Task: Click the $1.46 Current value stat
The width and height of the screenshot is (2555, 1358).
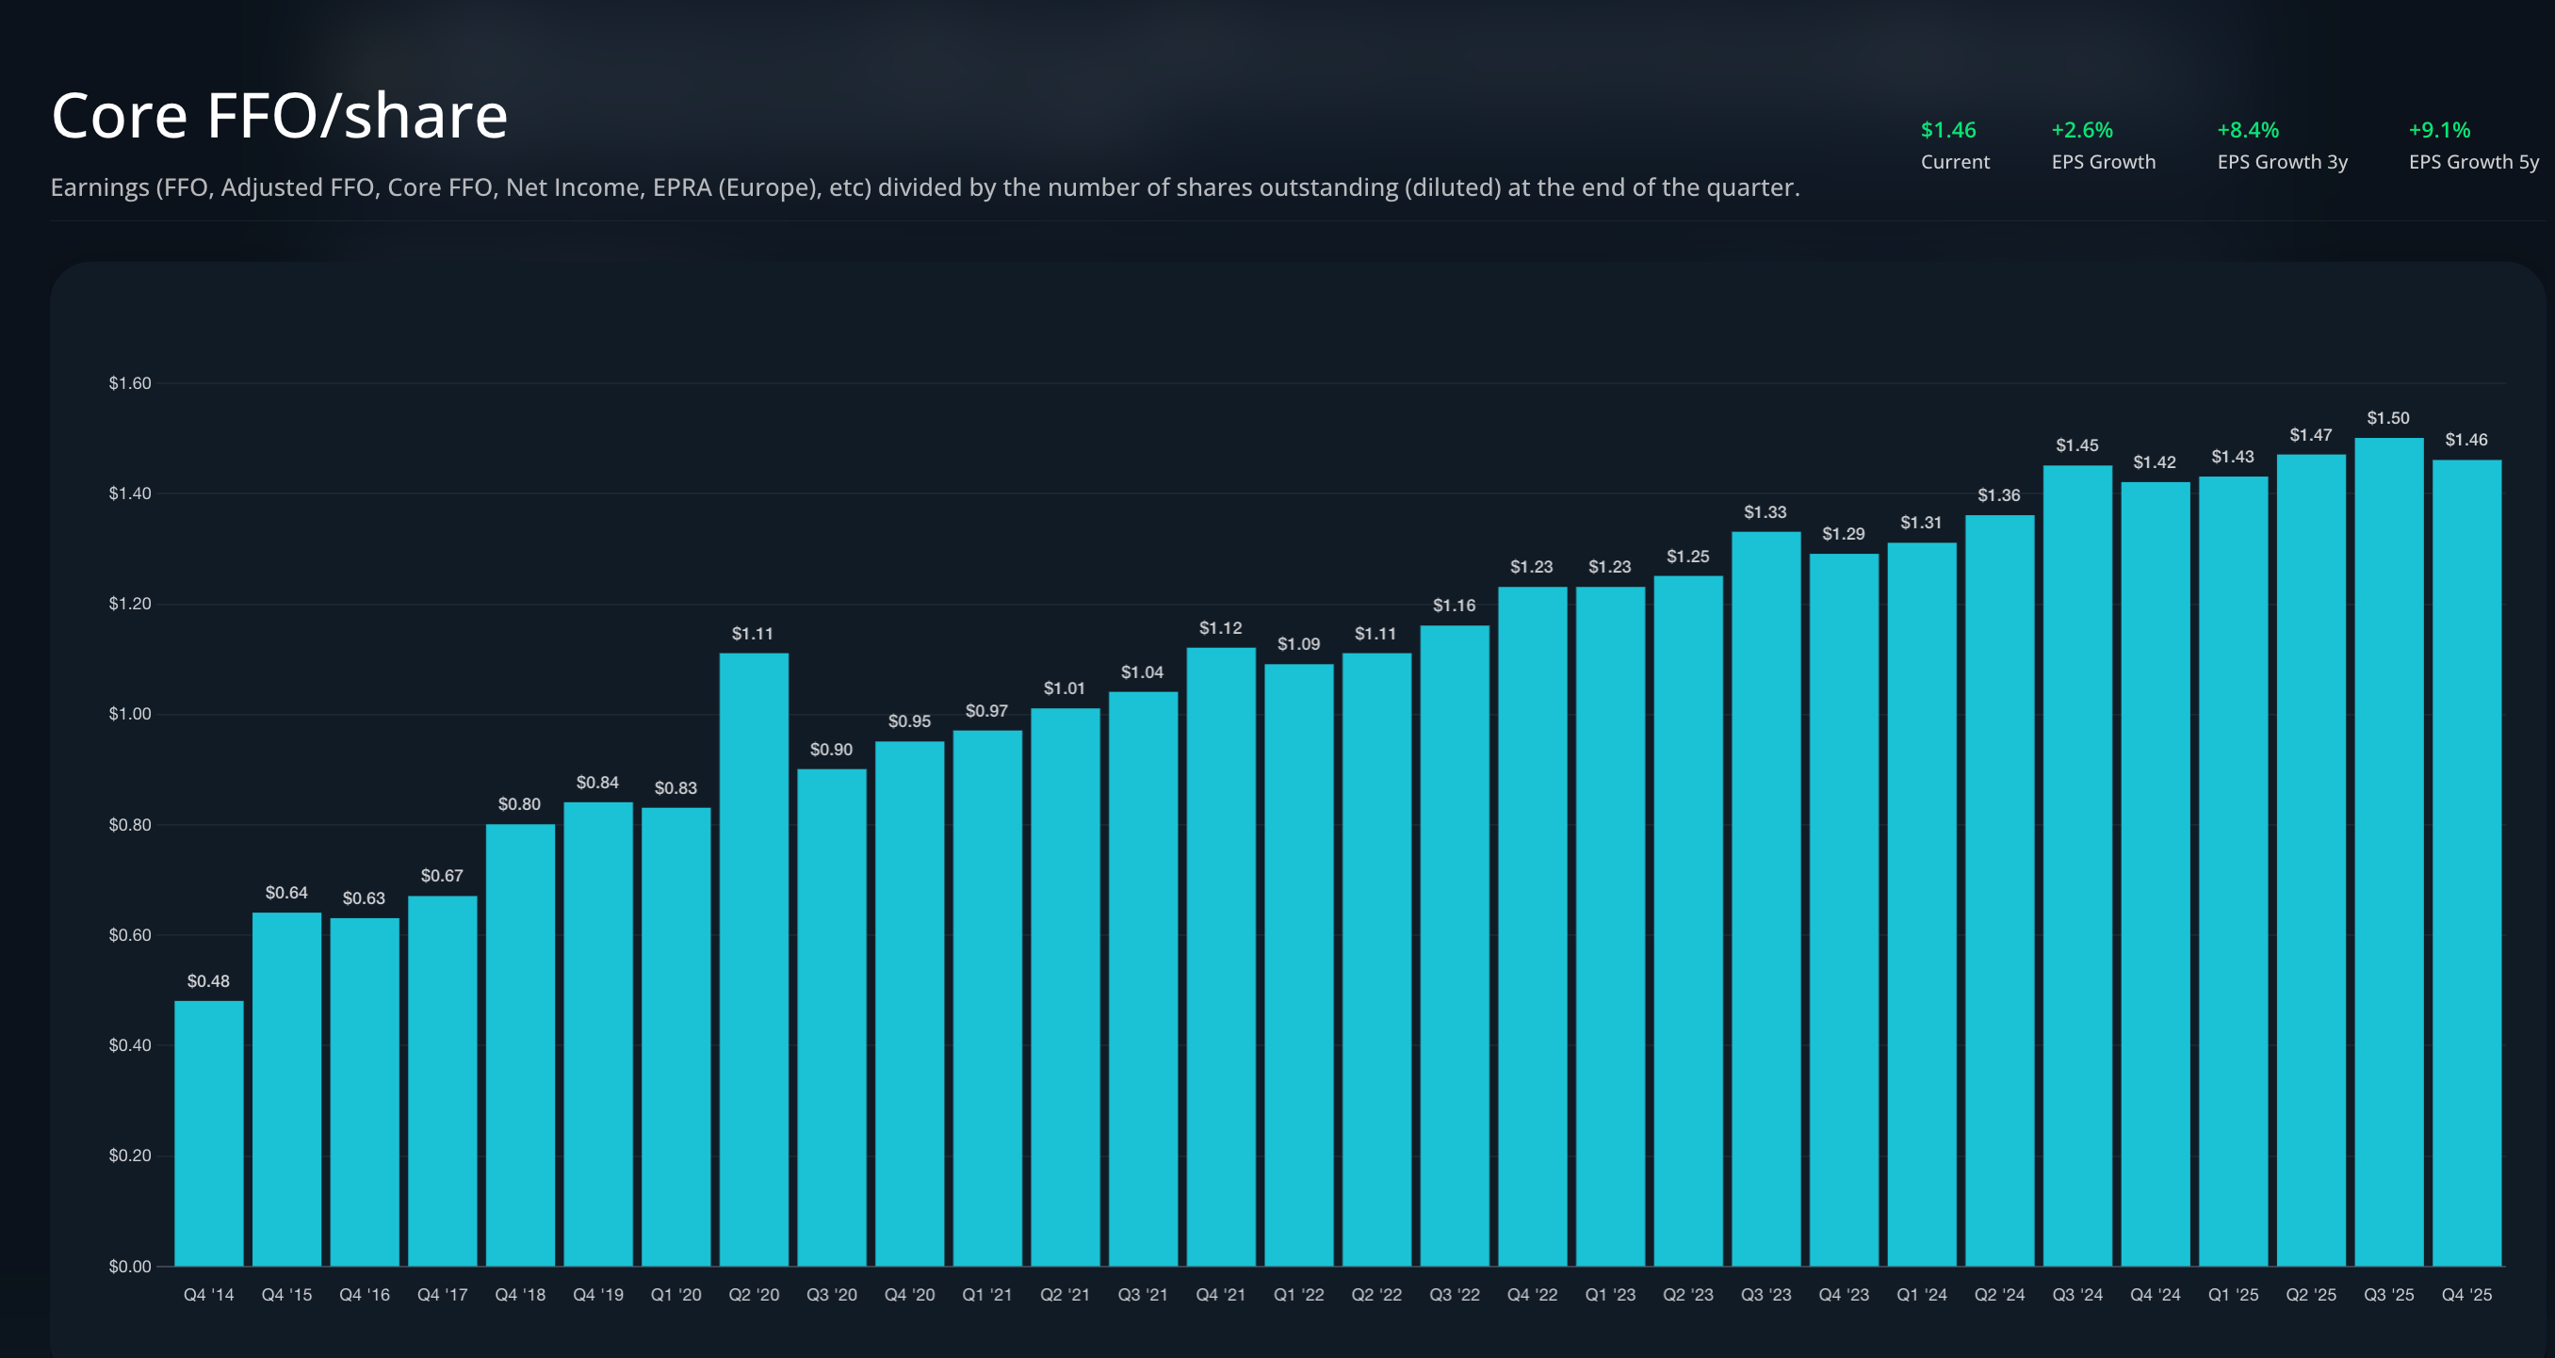Action: point(1948,130)
